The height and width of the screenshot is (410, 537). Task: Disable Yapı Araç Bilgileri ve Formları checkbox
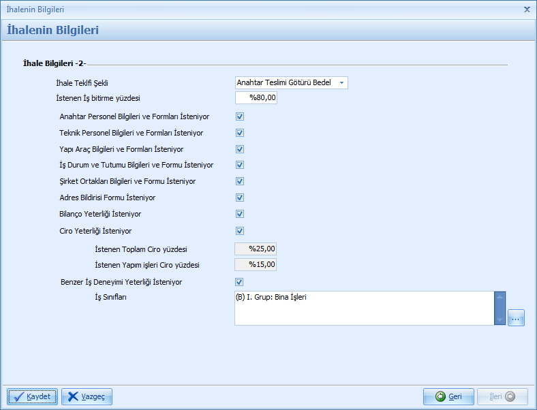(240, 149)
